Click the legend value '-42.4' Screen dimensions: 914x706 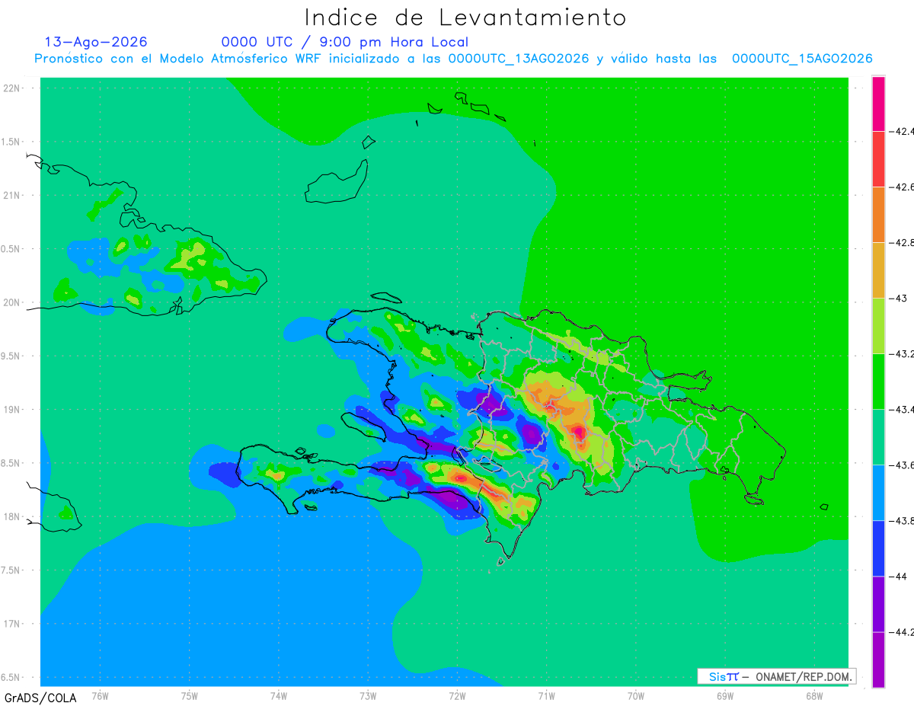tap(903, 131)
